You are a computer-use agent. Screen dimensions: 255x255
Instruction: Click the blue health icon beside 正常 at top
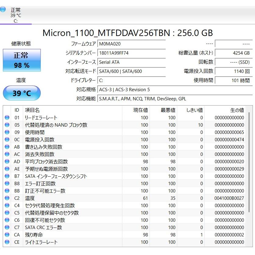[x=3, y=9]
